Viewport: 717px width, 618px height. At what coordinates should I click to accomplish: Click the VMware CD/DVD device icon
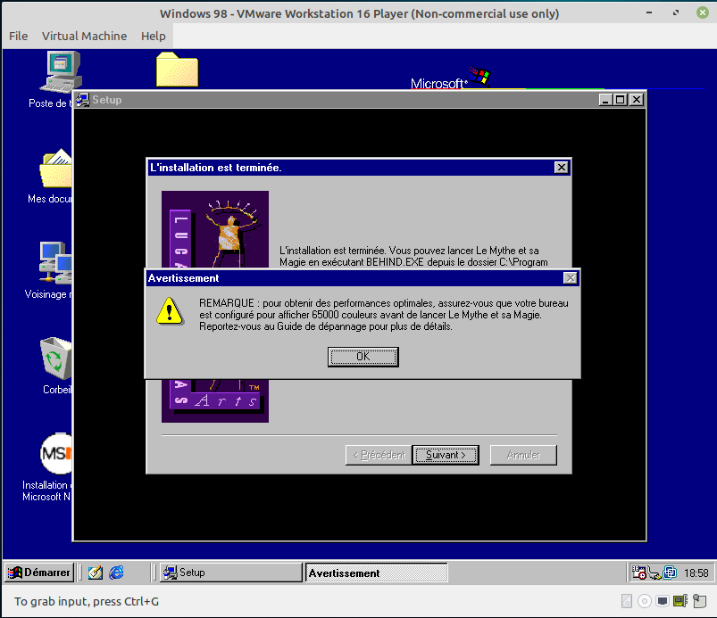[645, 601]
